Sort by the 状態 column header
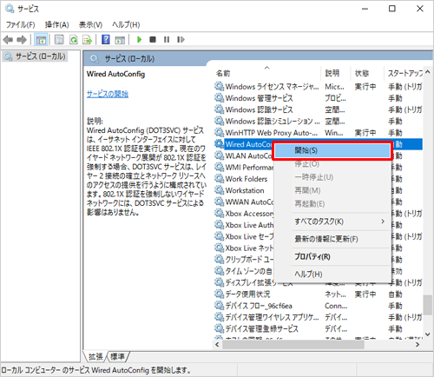This screenshot has width=434, height=377. coord(367,73)
